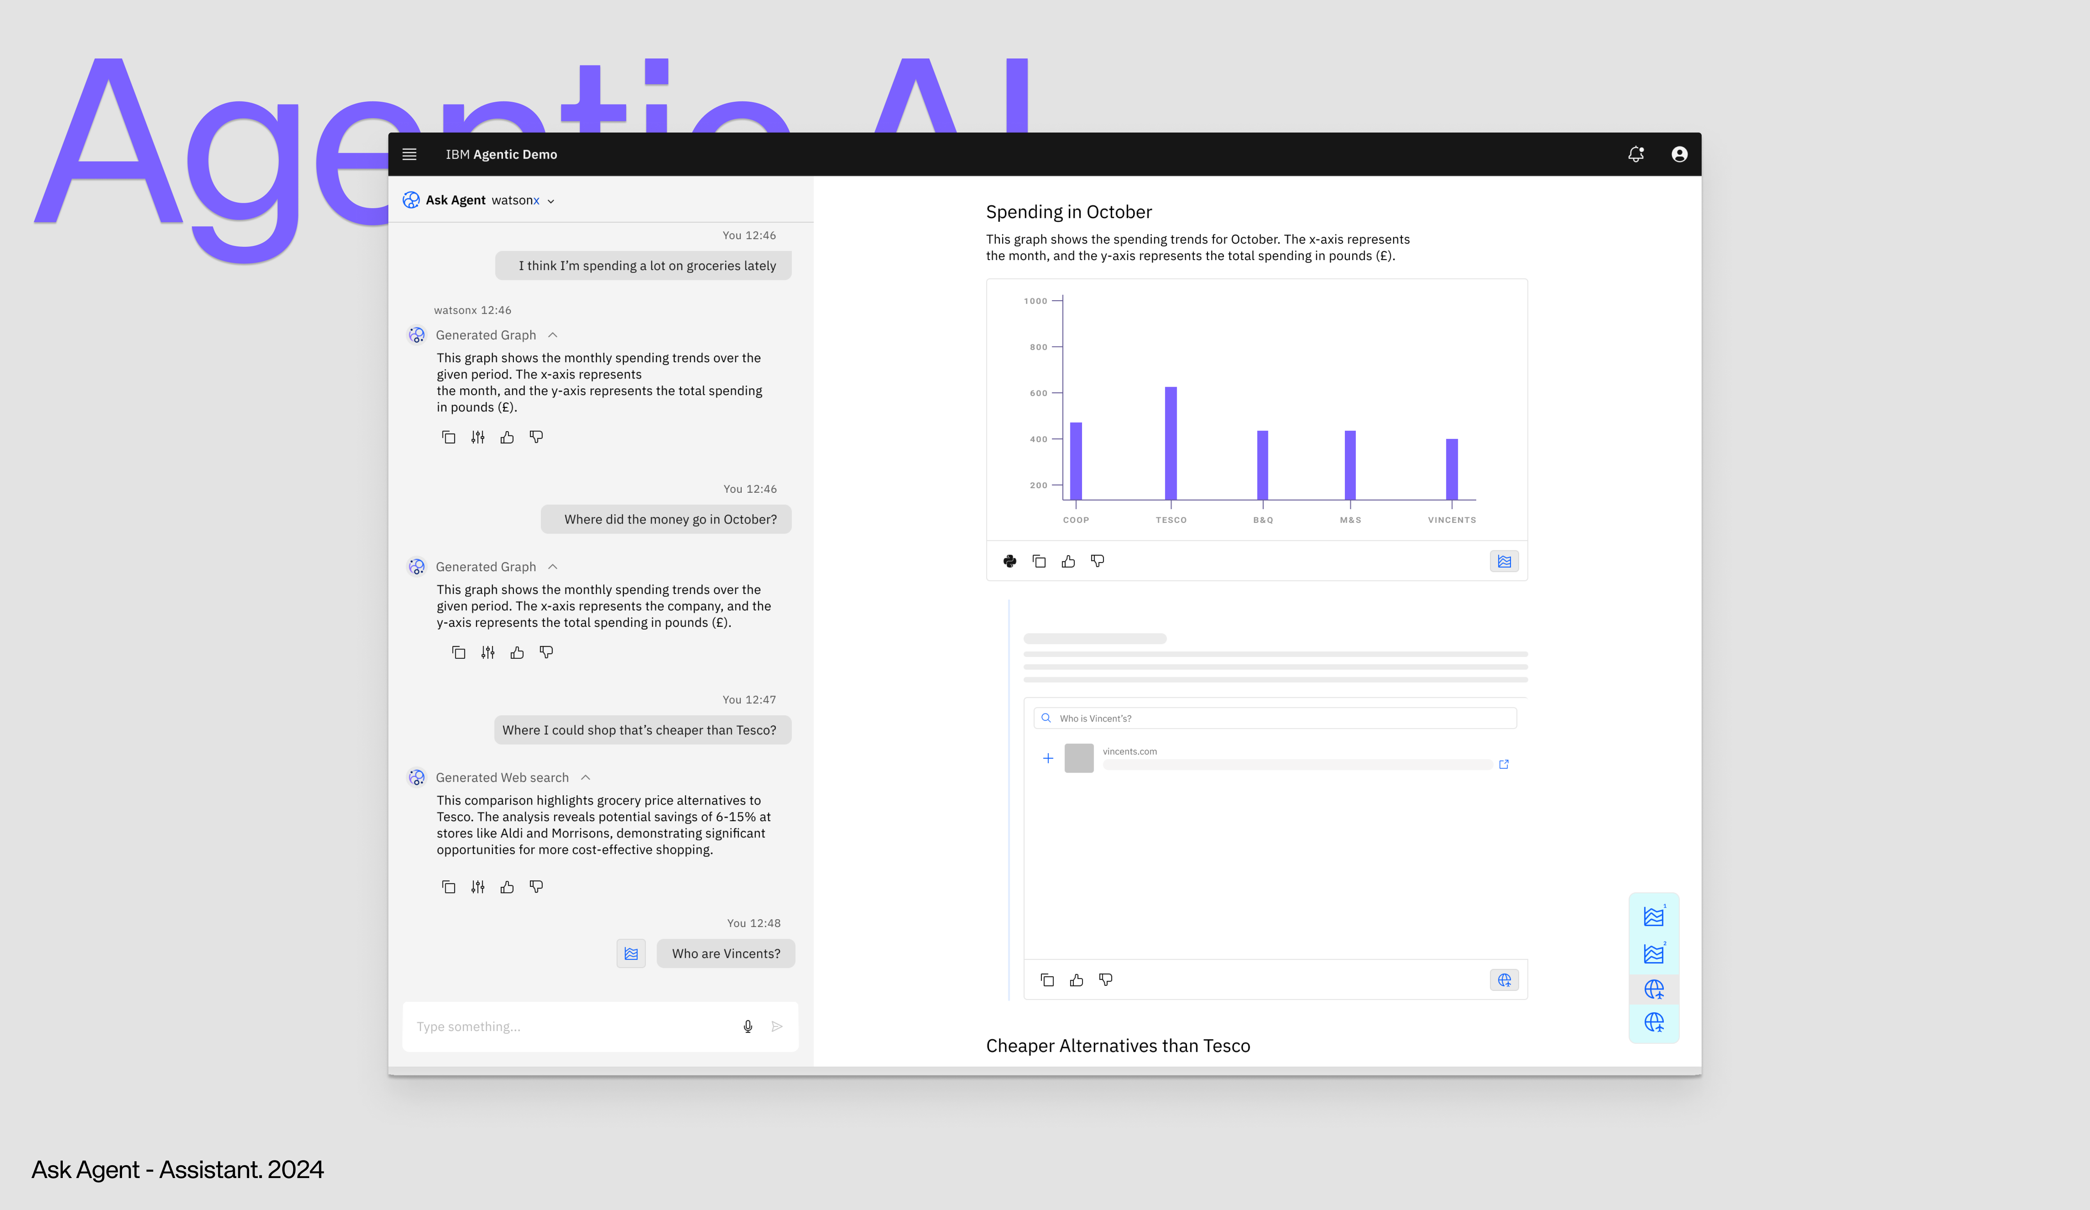Viewport: 2090px width, 1210px height.
Task: Open the hamburger menu in header
Action: 409,154
